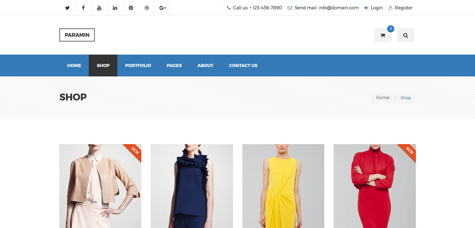Click the Shop breadcrumb item
The width and height of the screenshot is (475, 228).
[x=406, y=98]
